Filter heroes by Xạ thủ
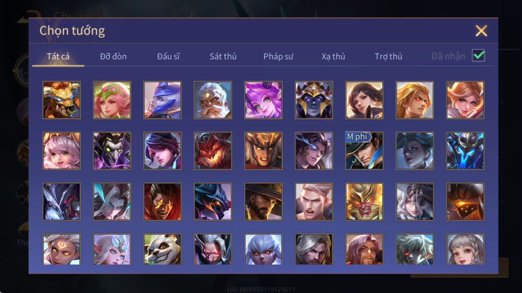 coord(333,56)
